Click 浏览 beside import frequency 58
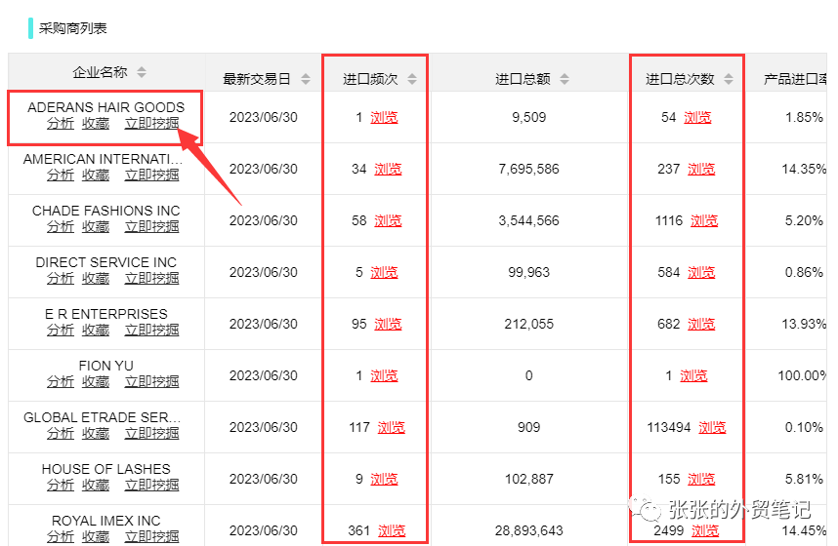Viewport: 838px width, 546px height. (388, 221)
